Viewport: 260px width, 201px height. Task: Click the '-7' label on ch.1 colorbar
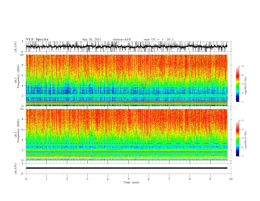[242, 102]
